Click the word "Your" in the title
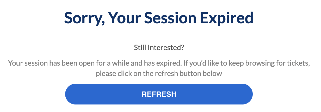The height and width of the screenshot is (112, 321). [x=124, y=18]
